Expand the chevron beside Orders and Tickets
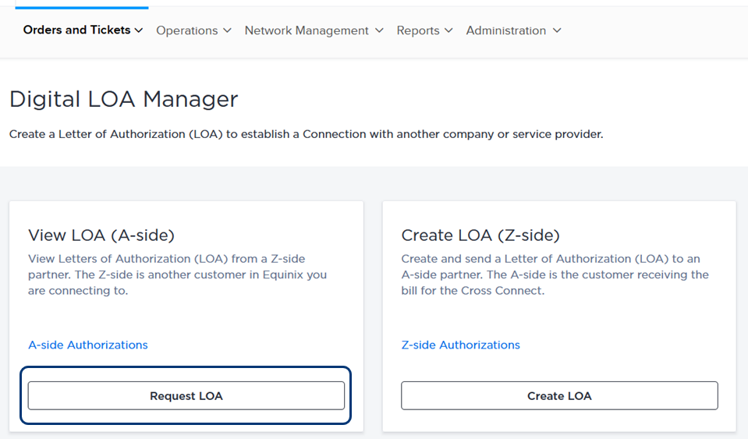Image resolution: width=748 pixels, height=439 pixels. tap(139, 30)
